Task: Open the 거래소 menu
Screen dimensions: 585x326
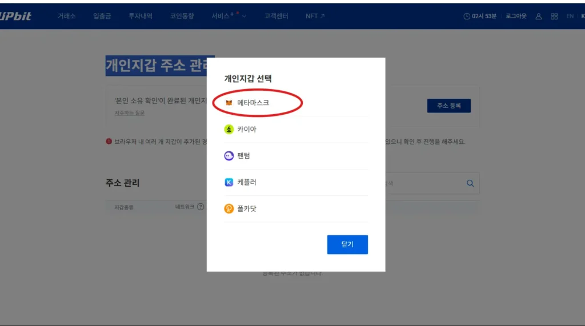Action: (67, 16)
